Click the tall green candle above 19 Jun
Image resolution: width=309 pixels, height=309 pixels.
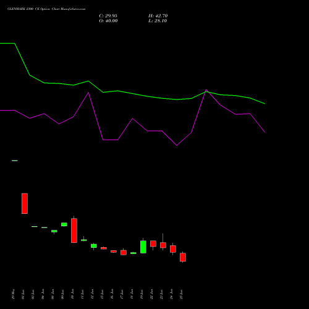[143, 247]
